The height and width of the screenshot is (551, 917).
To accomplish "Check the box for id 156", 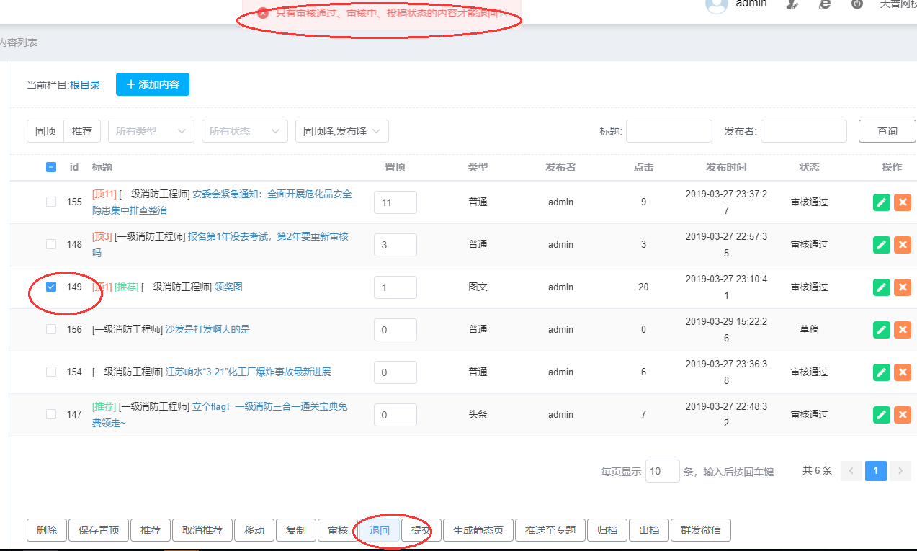I will [x=51, y=329].
